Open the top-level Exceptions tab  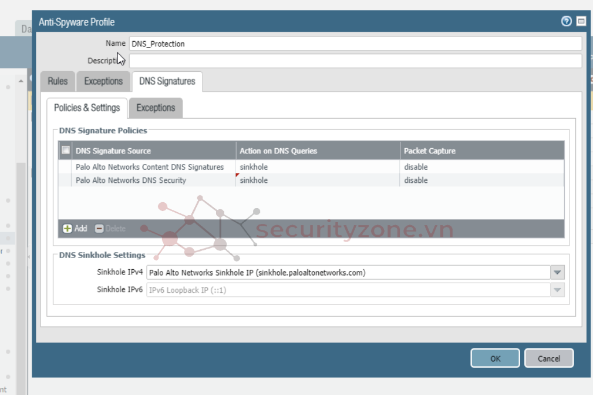click(x=103, y=81)
